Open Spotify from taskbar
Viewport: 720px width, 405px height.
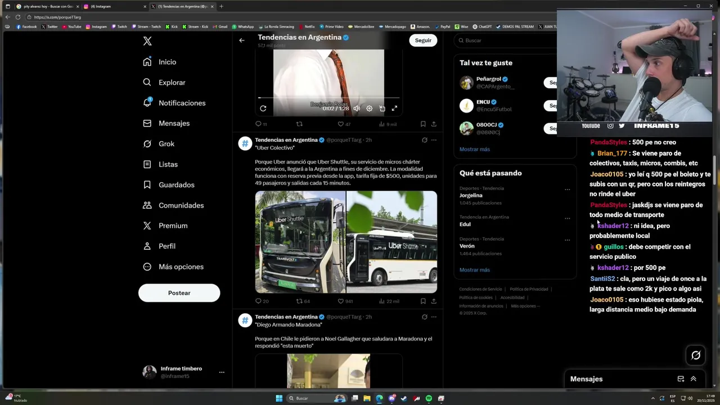(429, 398)
